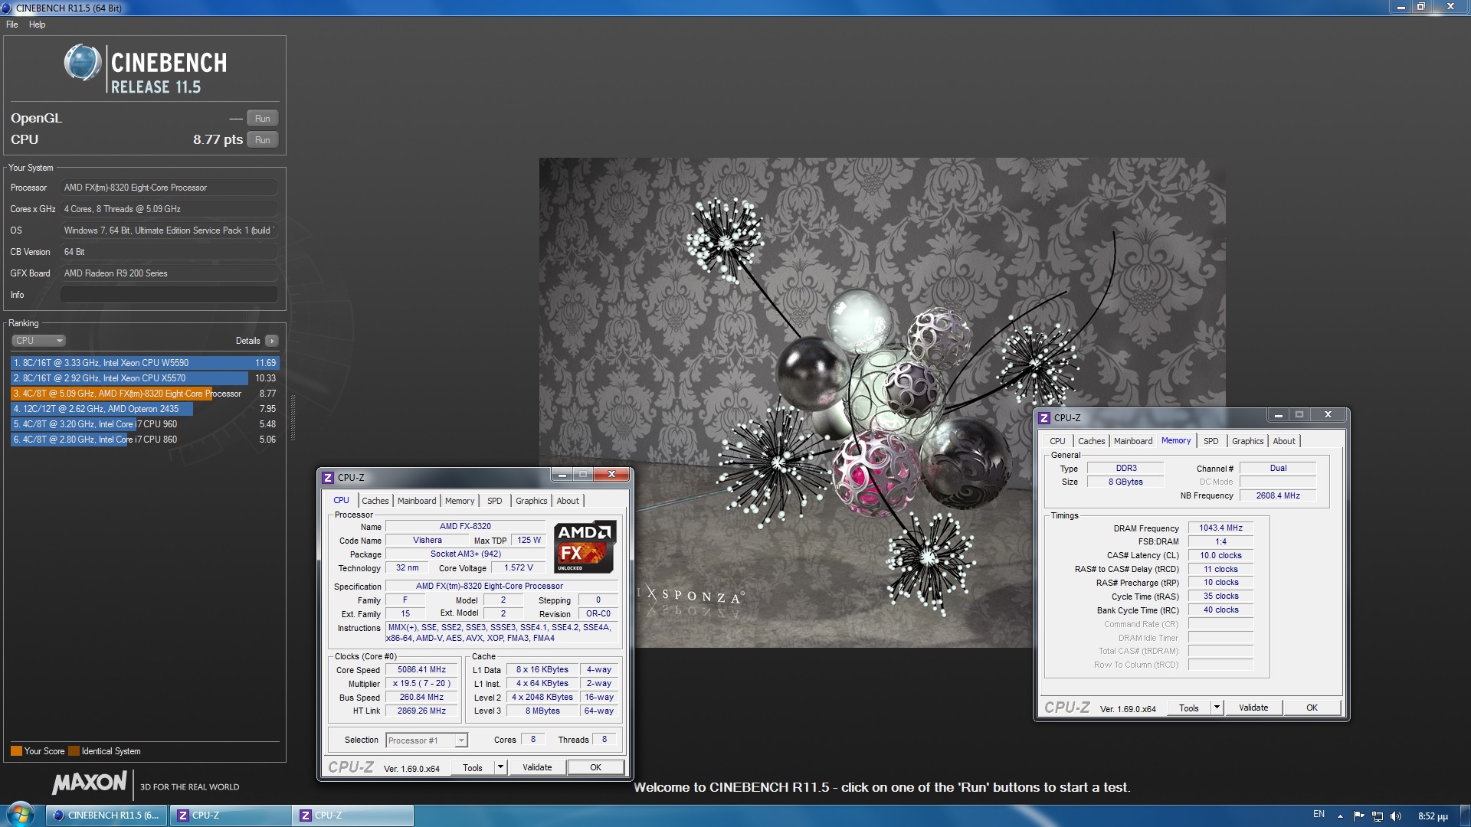This screenshot has width=1471, height=827.
Task: Close the left CPU-Z window
Action: pos(611,475)
